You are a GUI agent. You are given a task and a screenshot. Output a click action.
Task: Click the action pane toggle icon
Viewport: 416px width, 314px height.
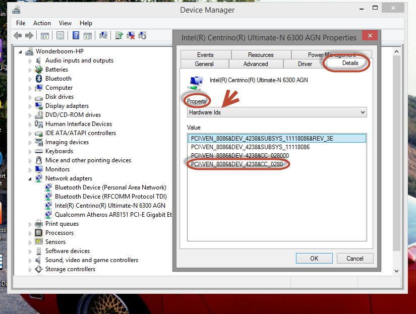click(88, 35)
